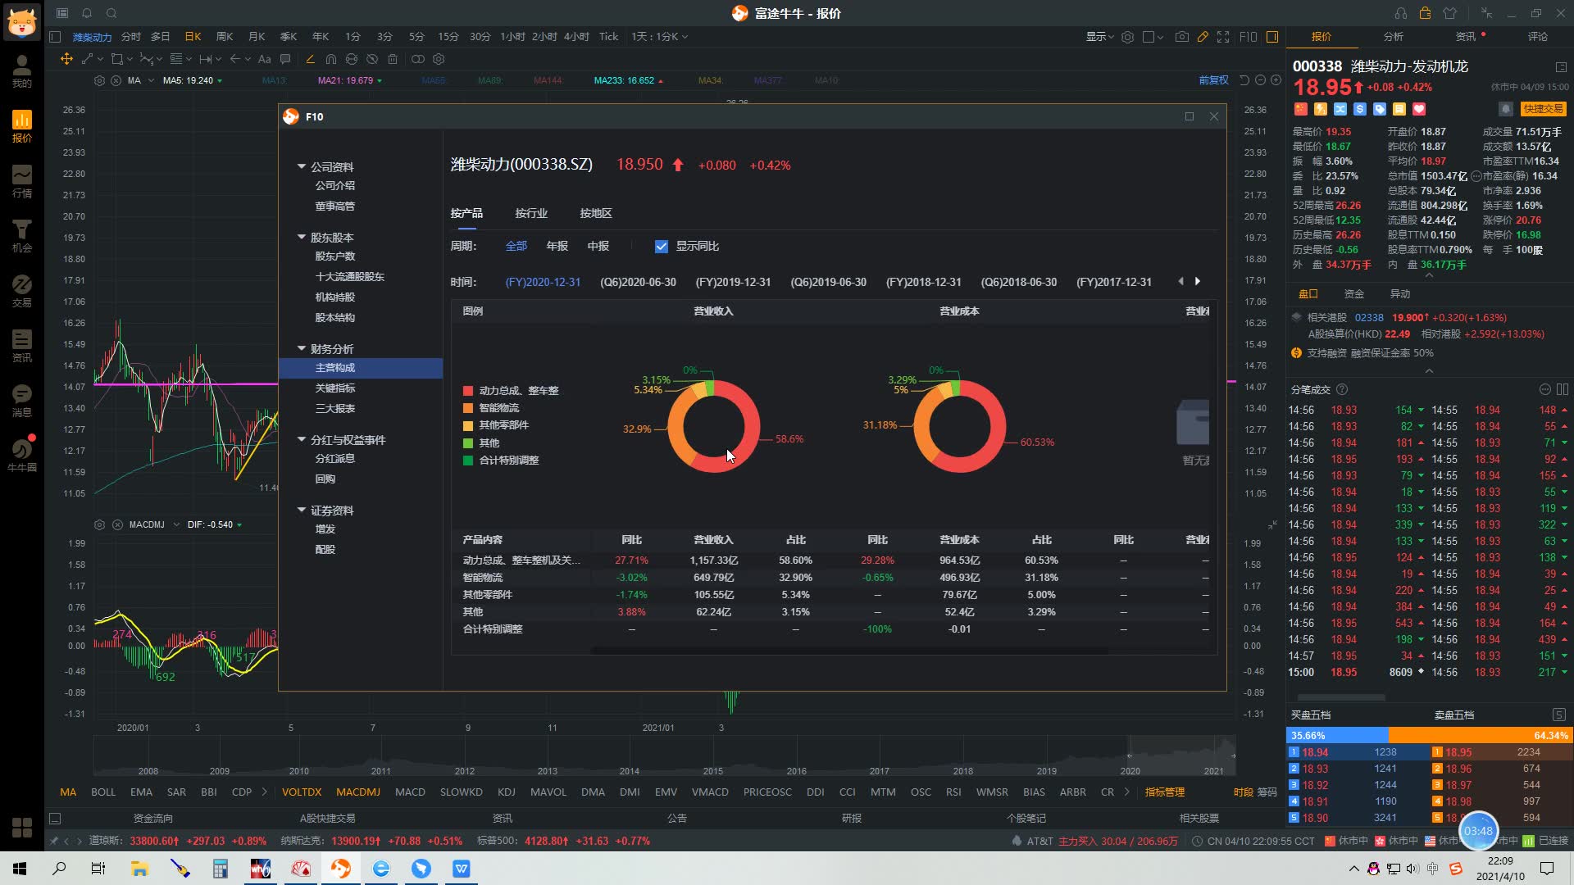Viewport: 1574px width, 885px height.
Task: Take a chart screenshot with the camera icon
Action: 1181,37
